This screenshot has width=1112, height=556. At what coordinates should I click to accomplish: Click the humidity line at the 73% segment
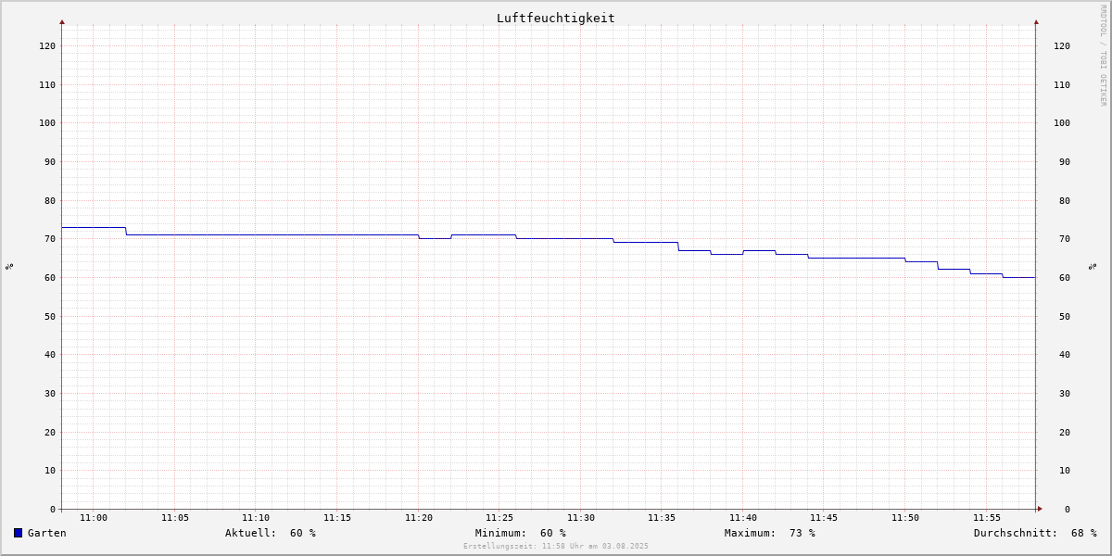[x=94, y=227]
